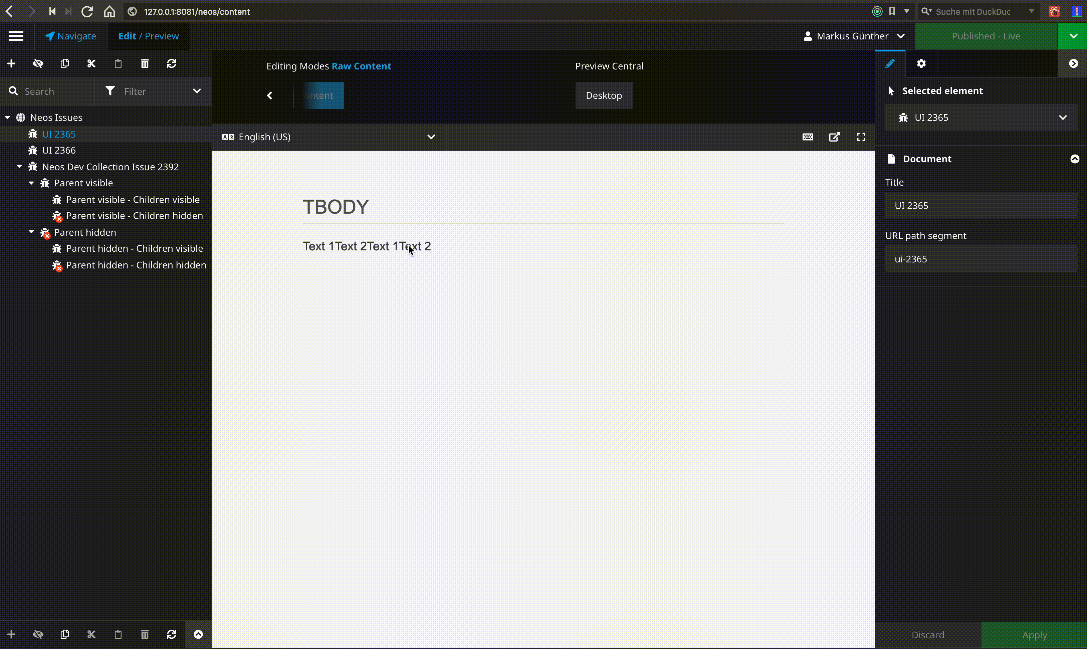Click the tree Search field
Viewport: 1087px width, 649px height.
click(x=47, y=91)
